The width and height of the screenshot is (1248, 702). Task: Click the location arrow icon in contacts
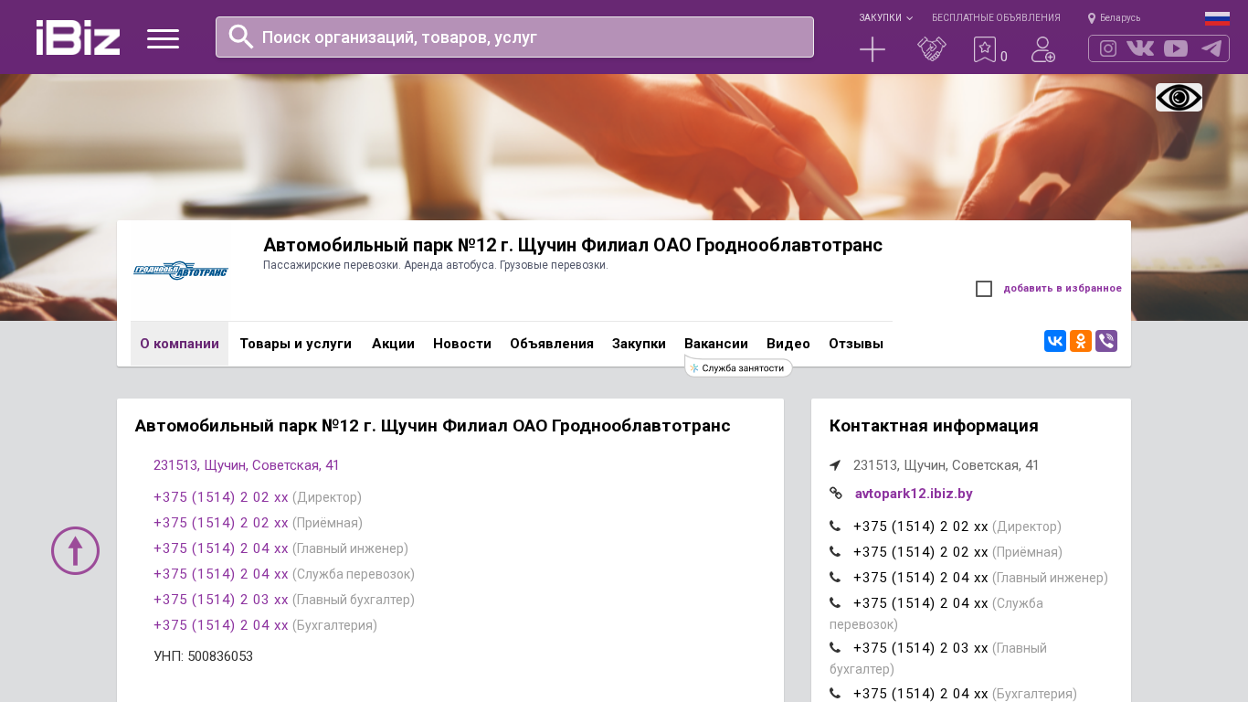point(835,465)
